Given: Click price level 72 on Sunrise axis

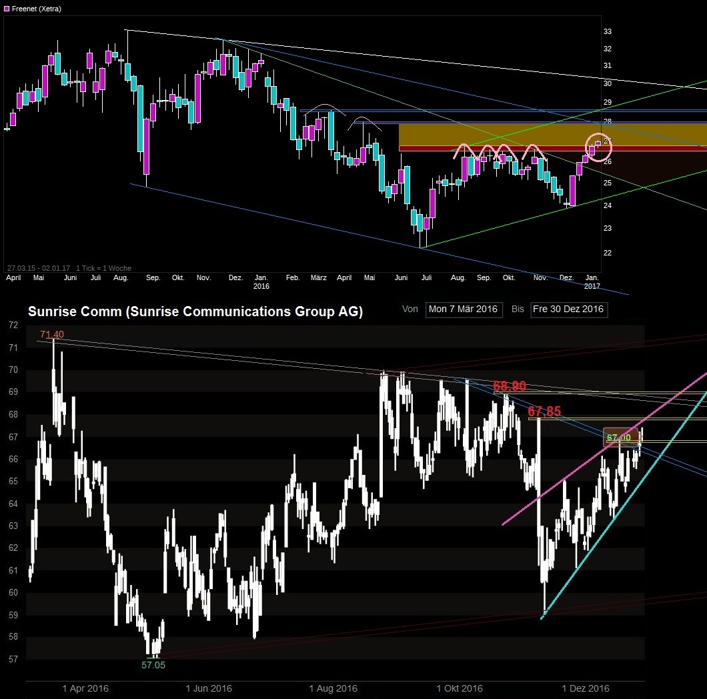Looking at the screenshot, I should tap(13, 325).
